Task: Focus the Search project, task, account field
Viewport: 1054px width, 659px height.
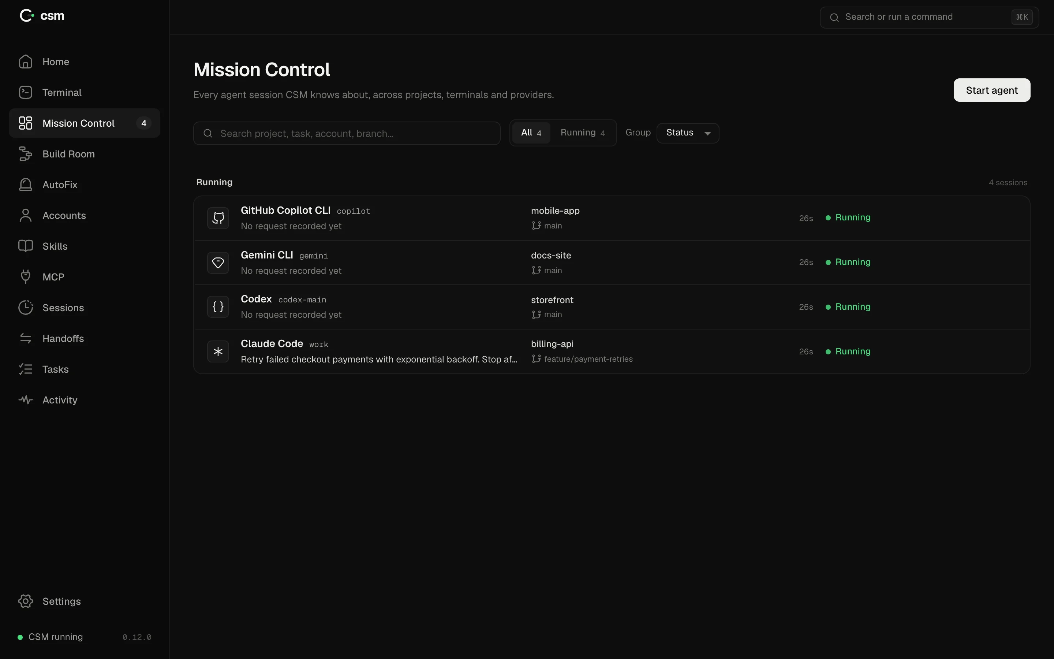Action: (347, 133)
